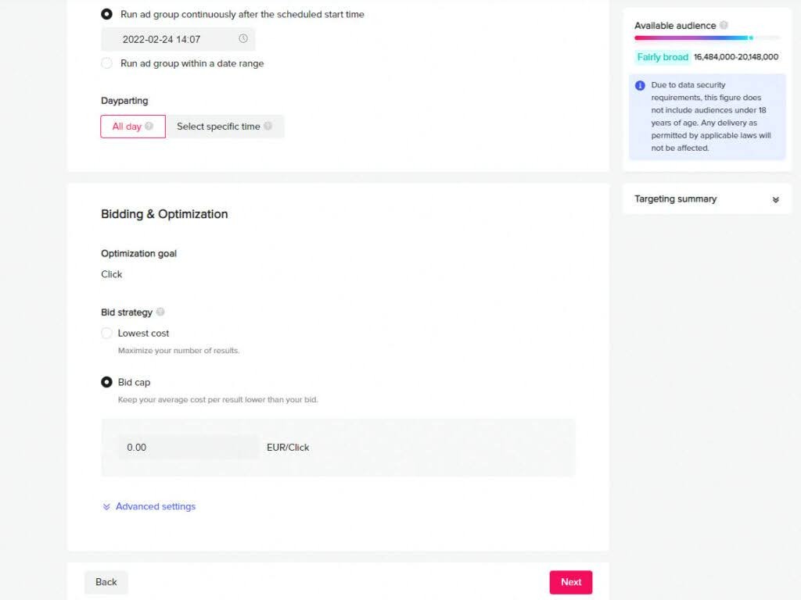The image size is (801, 600).
Task: Click the Next button
Action: (x=570, y=582)
